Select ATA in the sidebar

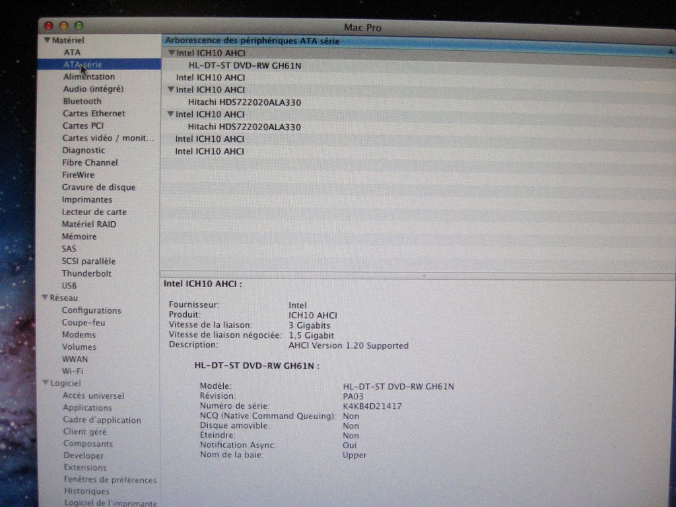coord(72,52)
